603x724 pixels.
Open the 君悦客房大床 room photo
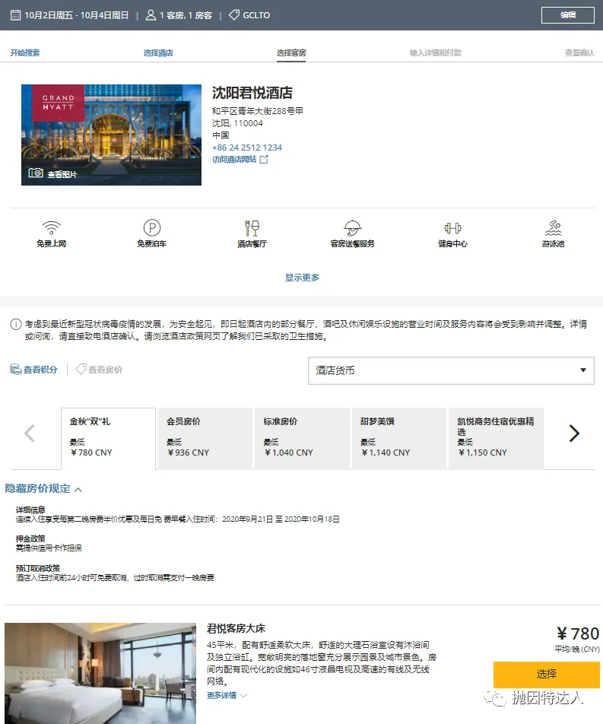pyautogui.click(x=100, y=673)
